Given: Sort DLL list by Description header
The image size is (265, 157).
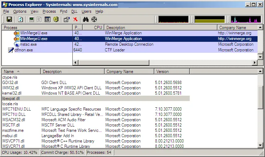Looking at the screenshot, I should 72,72.
